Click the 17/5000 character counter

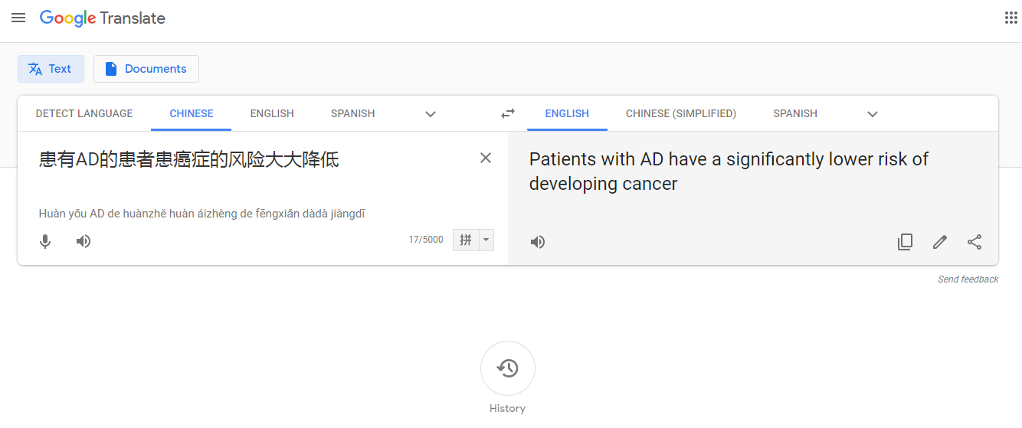[x=426, y=240]
